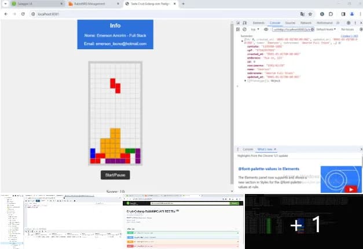Clear the console with the clear icon

244,30
